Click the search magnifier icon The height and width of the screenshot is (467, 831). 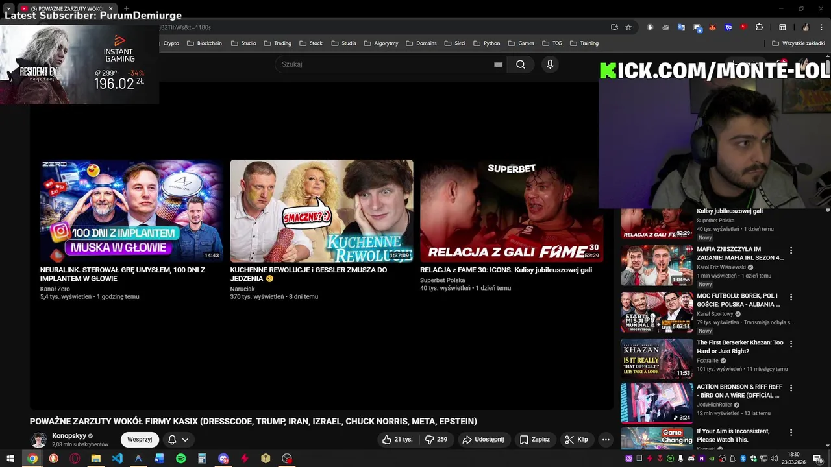pyautogui.click(x=520, y=64)
